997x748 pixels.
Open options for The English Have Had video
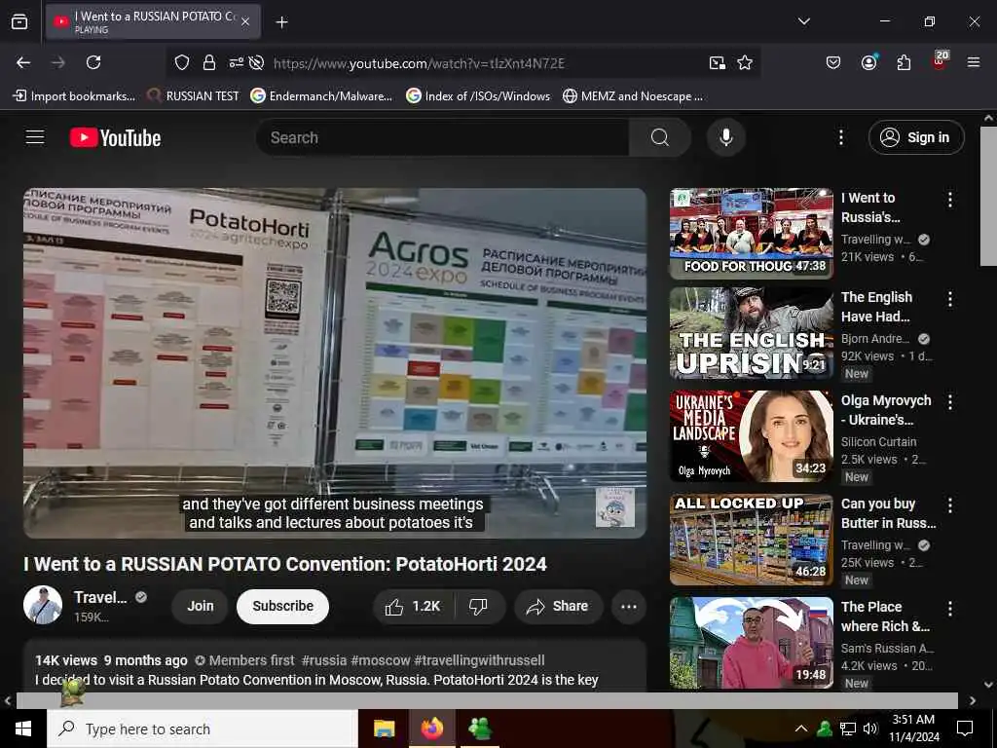(950, 299)
